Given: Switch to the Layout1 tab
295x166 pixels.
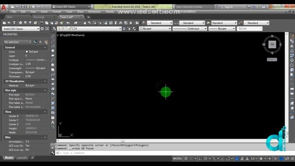Looking at the screenshot, I should [22, 158].
